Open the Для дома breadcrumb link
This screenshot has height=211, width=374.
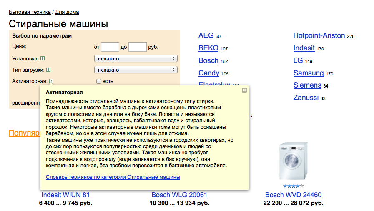point(67,12)
